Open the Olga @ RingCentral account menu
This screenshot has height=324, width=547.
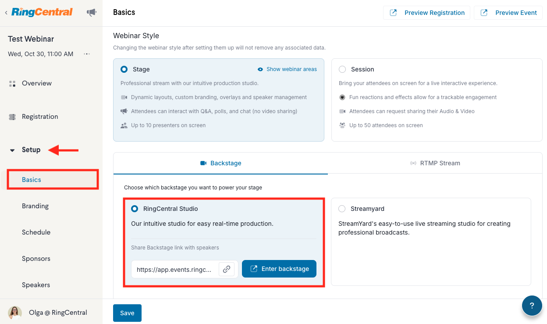[x=58, y=313]
